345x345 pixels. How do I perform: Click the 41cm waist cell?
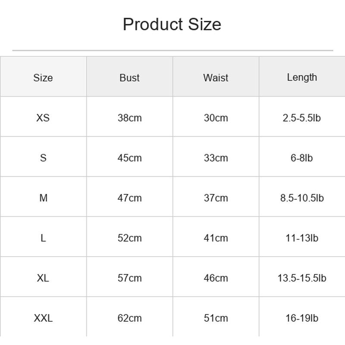(216, 237)
